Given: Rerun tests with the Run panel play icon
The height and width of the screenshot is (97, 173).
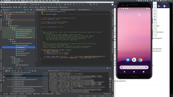Looking at the screenshot, I should 4,71.
